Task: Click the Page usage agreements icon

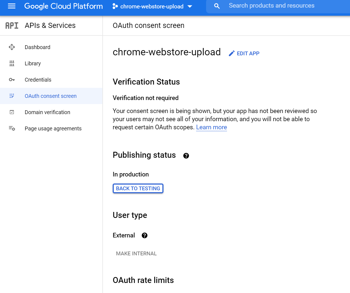Action: tap(12, 128)
